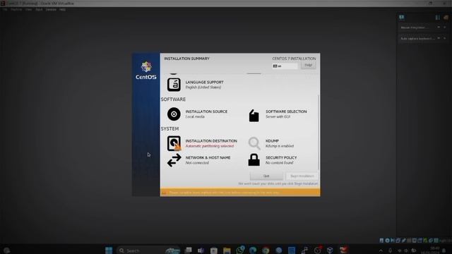Click the Auto capture keyboard notification text

pos(417,39)
